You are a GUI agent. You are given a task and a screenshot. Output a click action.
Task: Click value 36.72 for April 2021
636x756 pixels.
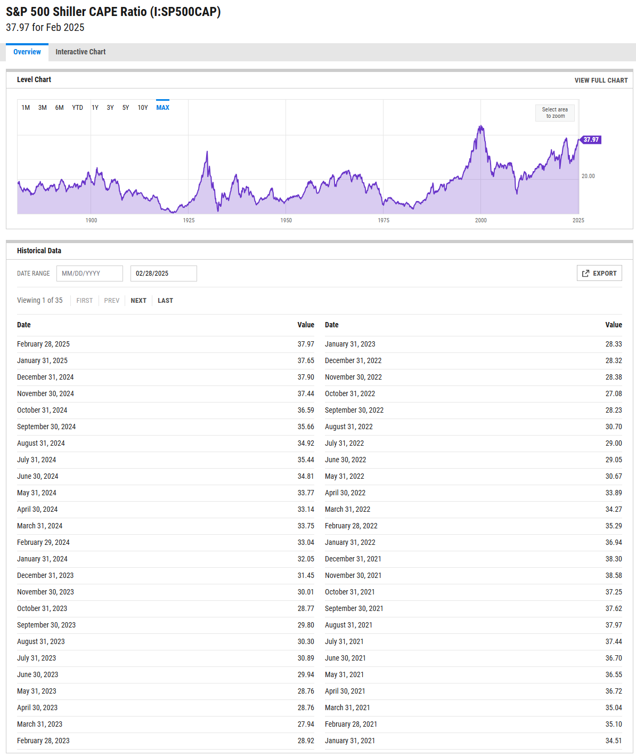tap(614, 691)
